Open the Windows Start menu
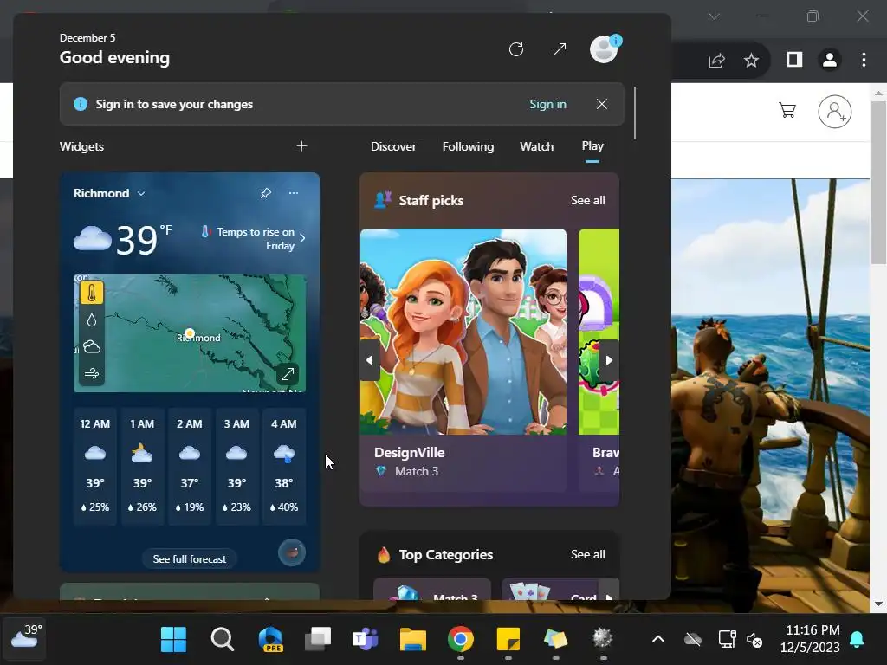 coord(173,639)
